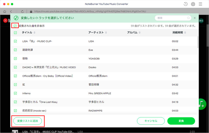Click the track list scrollbar
The height and width of the screenshot is (133, 209).
click(198, 42)
